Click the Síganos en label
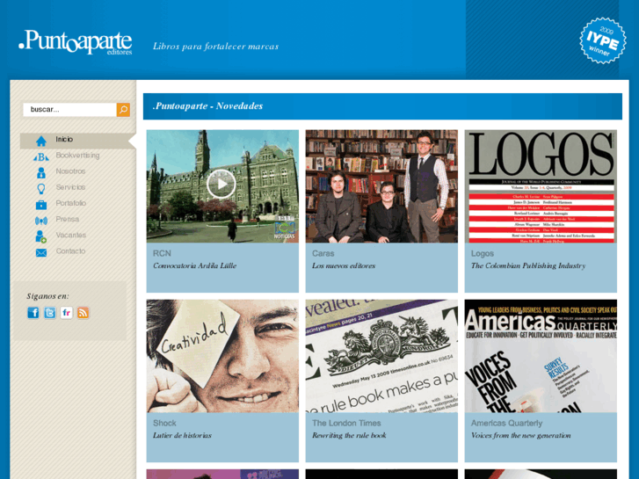The width and height of the screenshot is (639, 479). tap(47, 296)
